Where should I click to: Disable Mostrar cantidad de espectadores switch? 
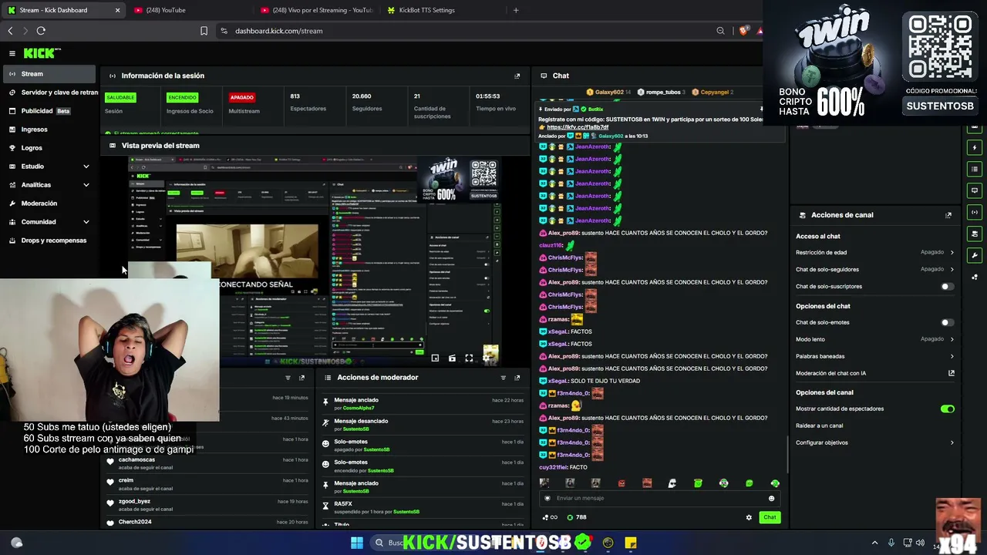[x=948, y=409]
